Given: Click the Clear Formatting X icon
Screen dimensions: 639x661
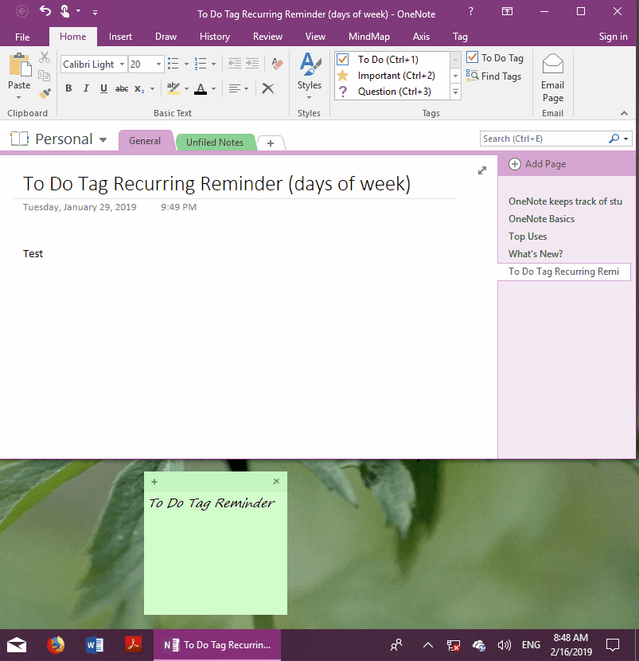Looking at the screenshot, I should click(267, 88).
